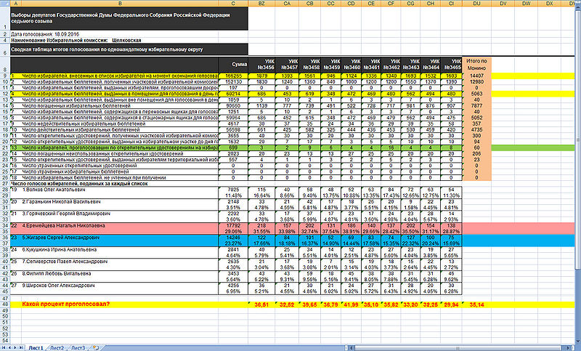Screen dimensions: 581x351
Task: Select column BZ header
Action: pyautogui.click(x=261, y=4)
